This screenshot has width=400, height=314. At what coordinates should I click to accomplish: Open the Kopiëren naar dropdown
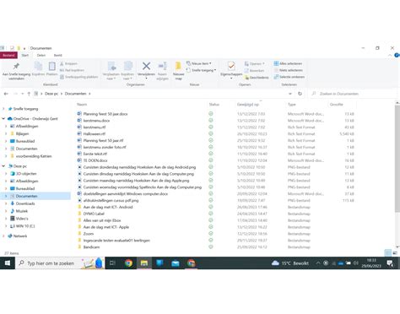[127, 71]
